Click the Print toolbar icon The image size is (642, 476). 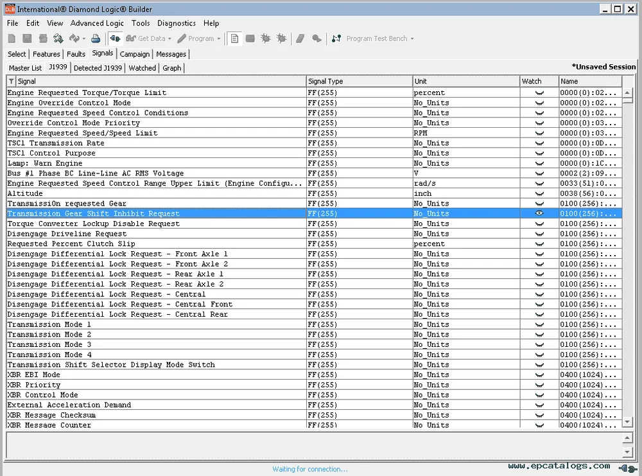(95, 39)
